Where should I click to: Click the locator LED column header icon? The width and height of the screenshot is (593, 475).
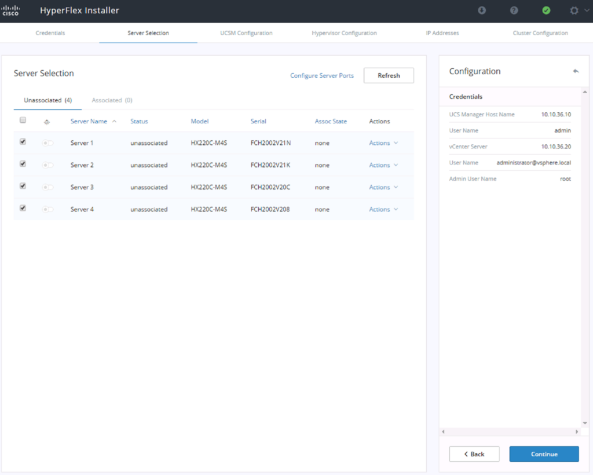(47, 122)
